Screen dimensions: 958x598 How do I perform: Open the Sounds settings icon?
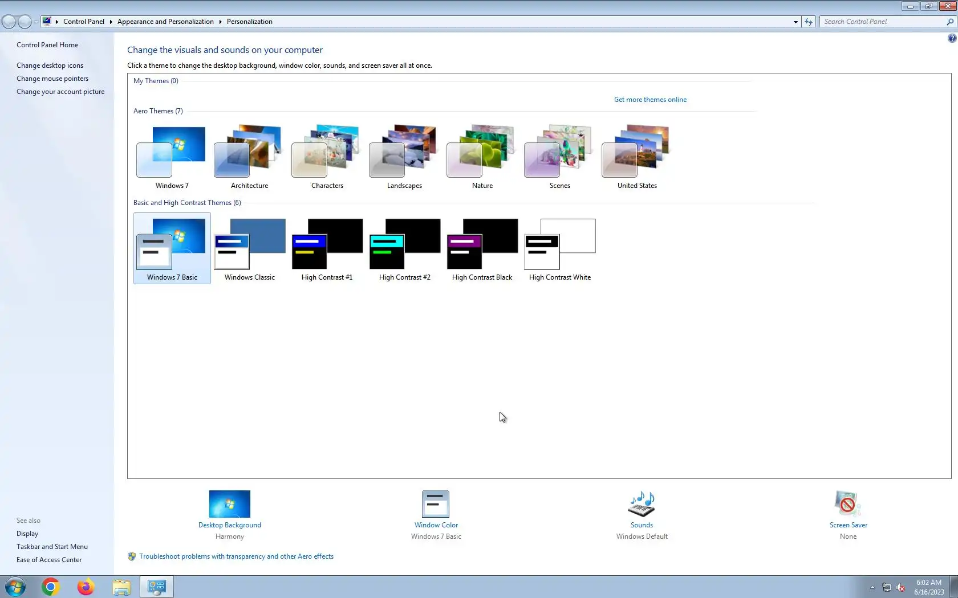point(642,504)
